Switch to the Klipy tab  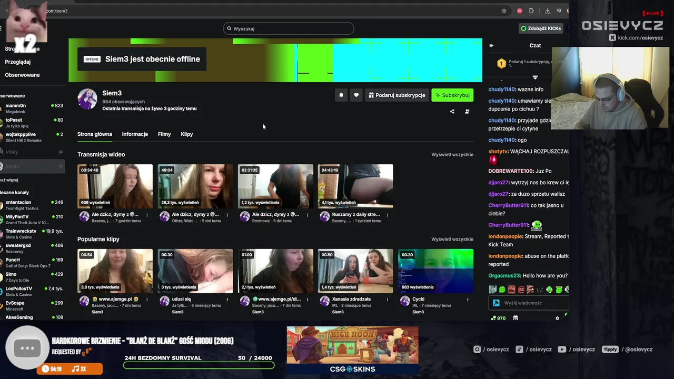click(187, 134)
